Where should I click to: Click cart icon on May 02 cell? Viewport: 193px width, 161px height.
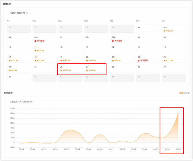click(x=165, y=31)
